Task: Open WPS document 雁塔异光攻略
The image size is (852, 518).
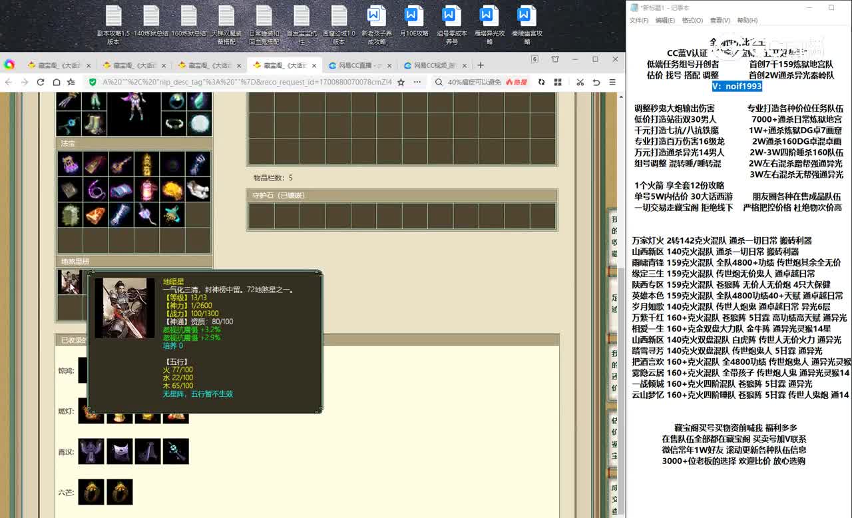Action: coord(489,25)
